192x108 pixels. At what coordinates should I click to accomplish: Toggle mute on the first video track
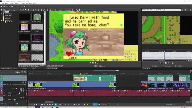pos(23,76)
